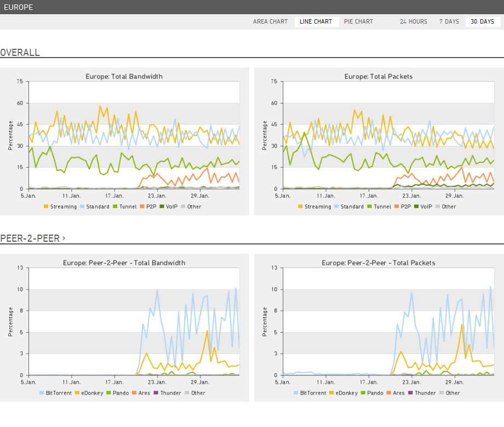Toggle VoIP series in overall Bandwidth legend

point(168,207)
